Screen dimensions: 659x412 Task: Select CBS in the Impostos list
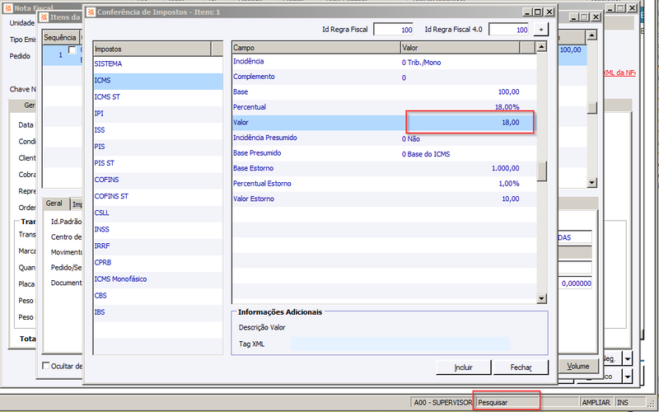pos(158,296)
